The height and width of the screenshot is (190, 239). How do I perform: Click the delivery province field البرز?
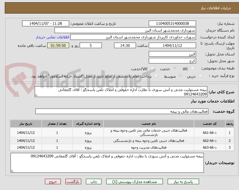tap(172, 54)
